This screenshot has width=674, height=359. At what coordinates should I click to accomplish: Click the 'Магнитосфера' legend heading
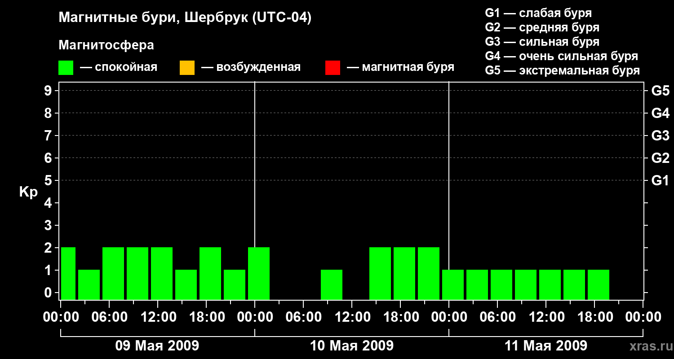[106, 45]
